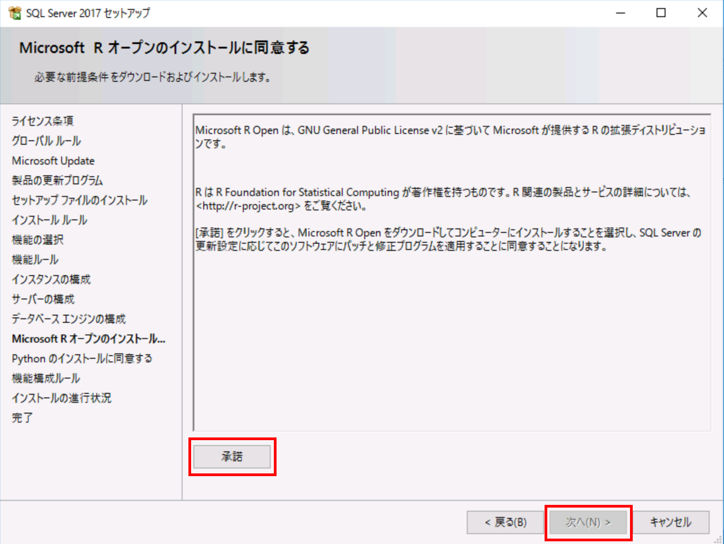Select the セットアップ ファイルのインストール step
Viewport: 724px width, 544px height.
(80, 200)
